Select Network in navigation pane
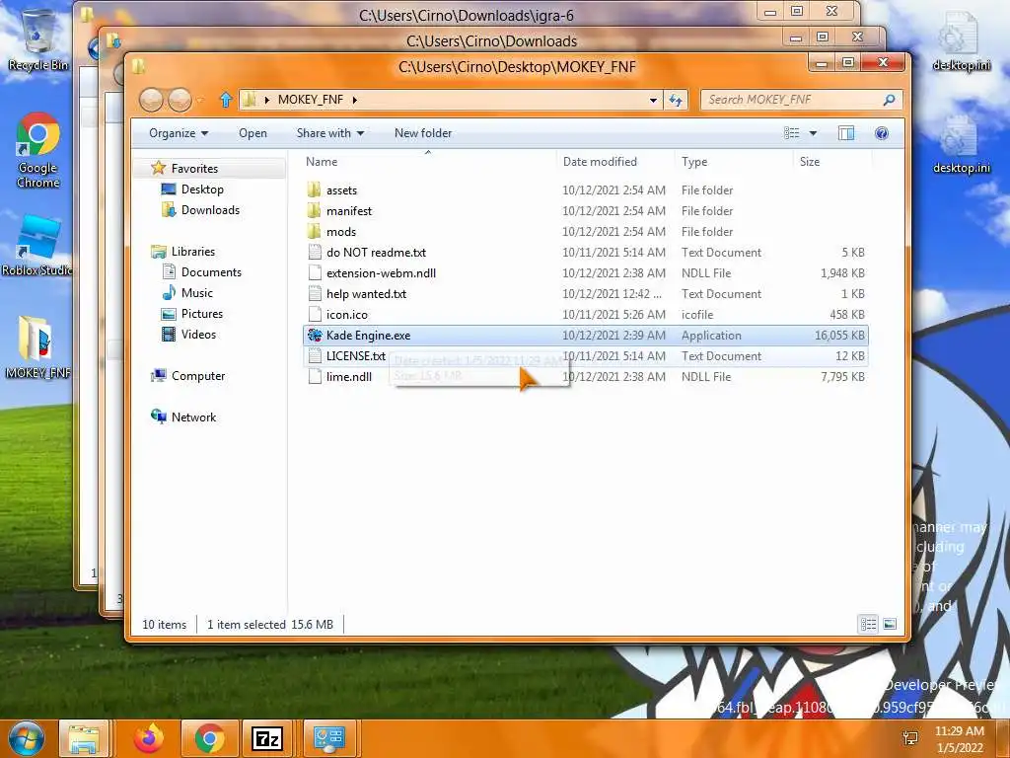Image resolution: width=1010 pixels, height=758 pixels. [193, 417]
